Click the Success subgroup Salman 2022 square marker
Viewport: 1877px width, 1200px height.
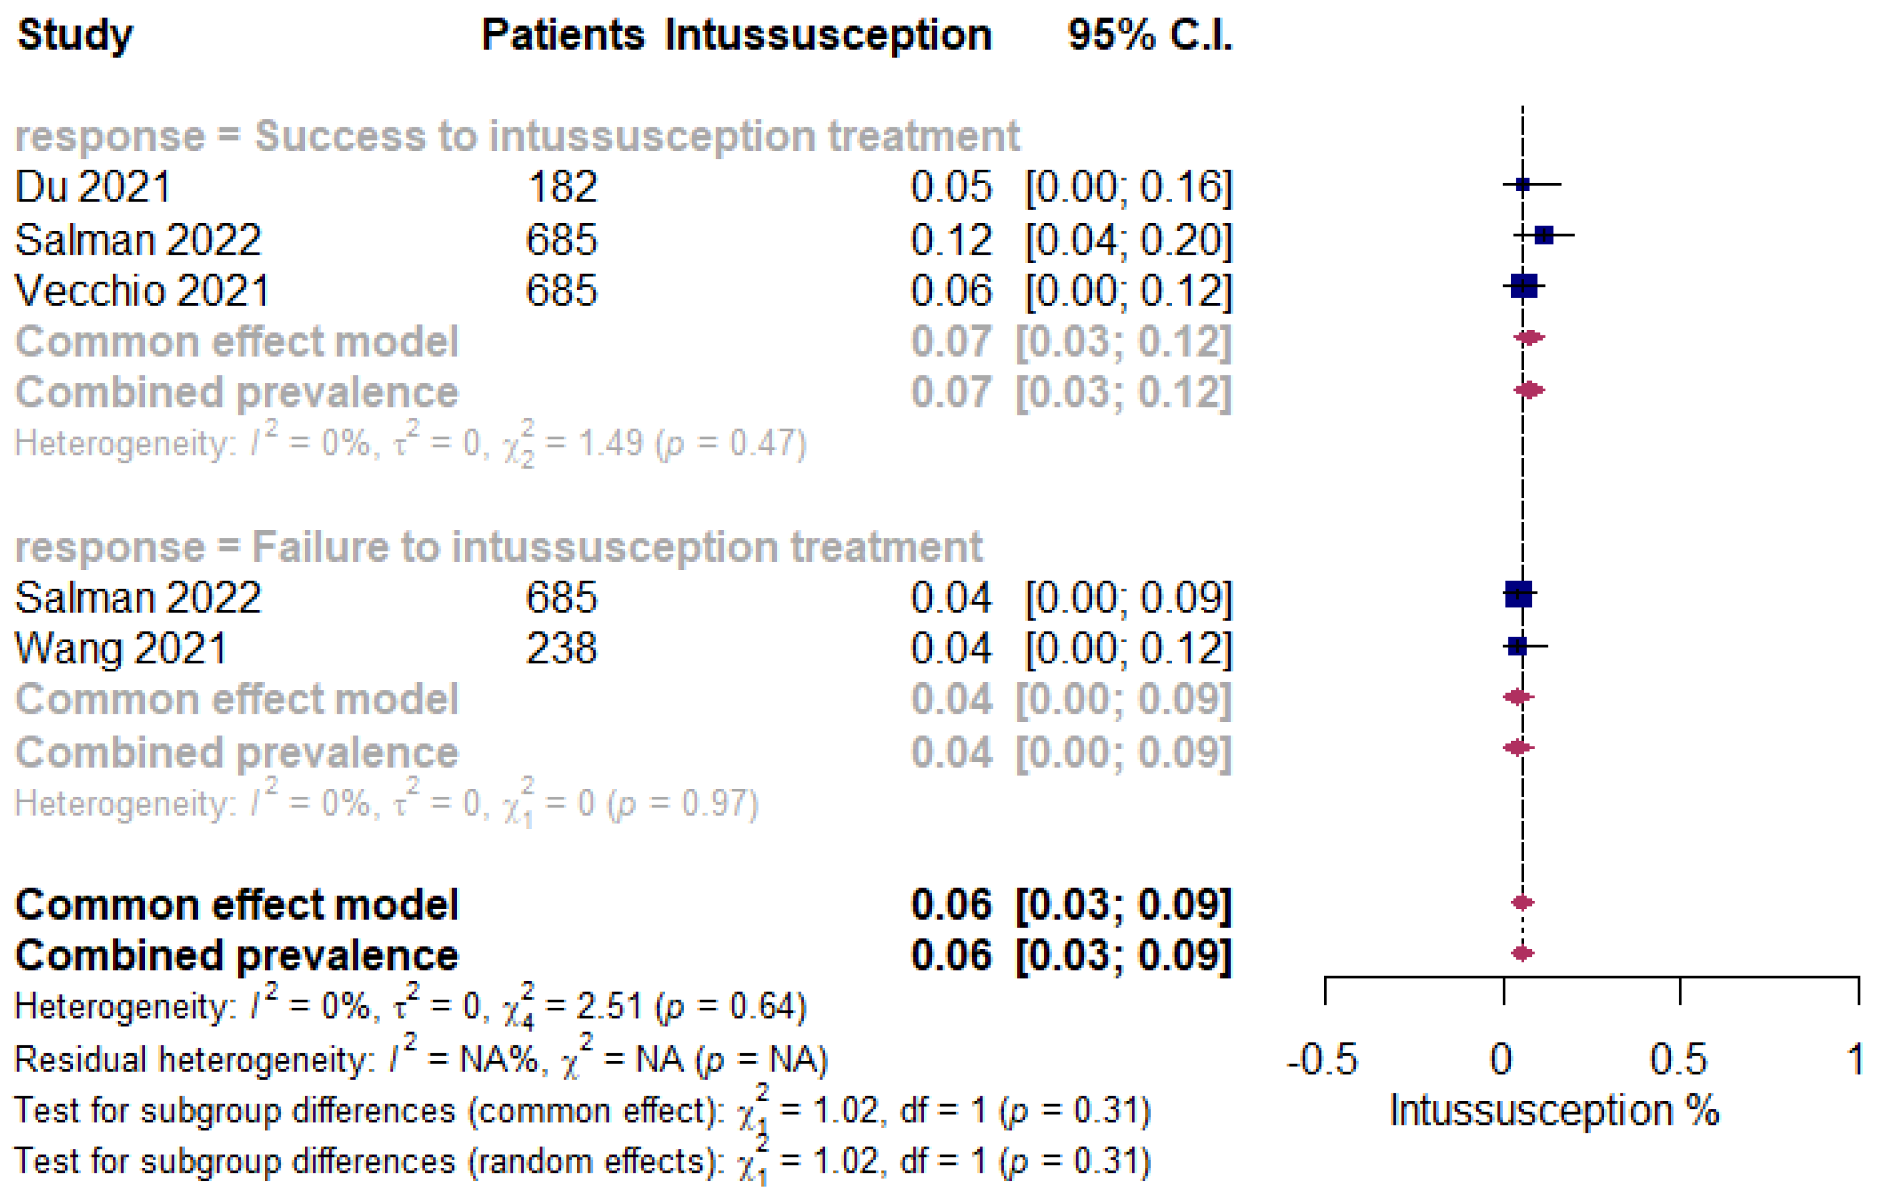[1544, 235]
